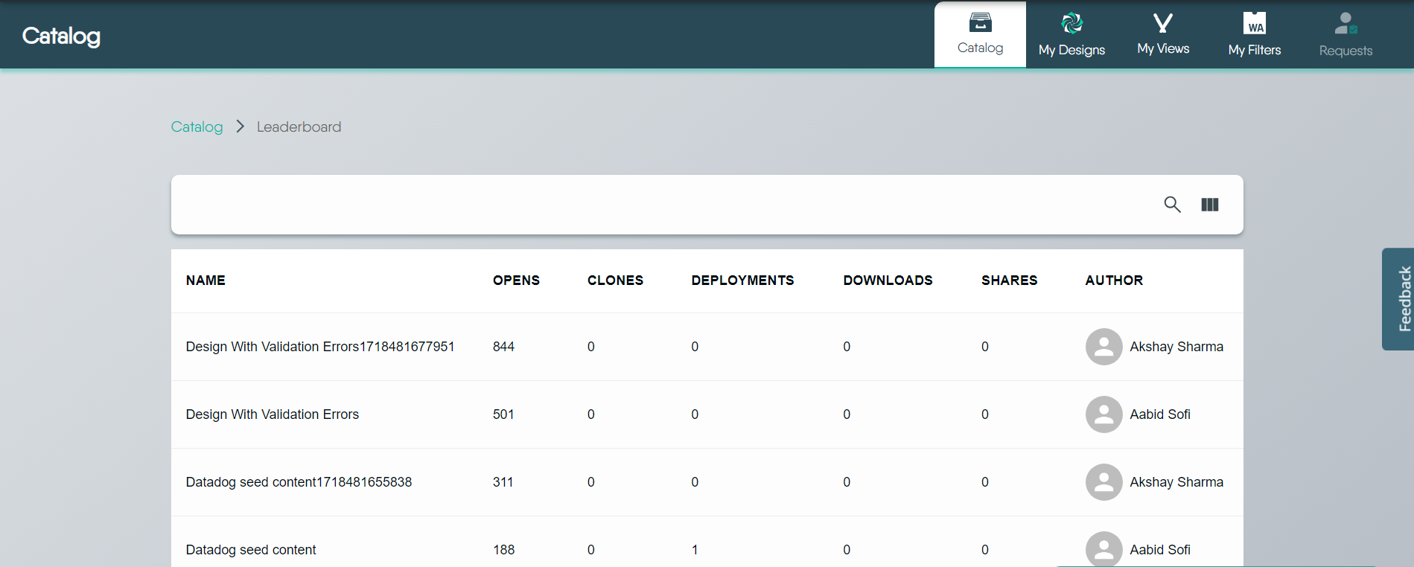Viewport: 1414px width, 567px height.
Task: Sort by the Opens column header
Action: 516,281
